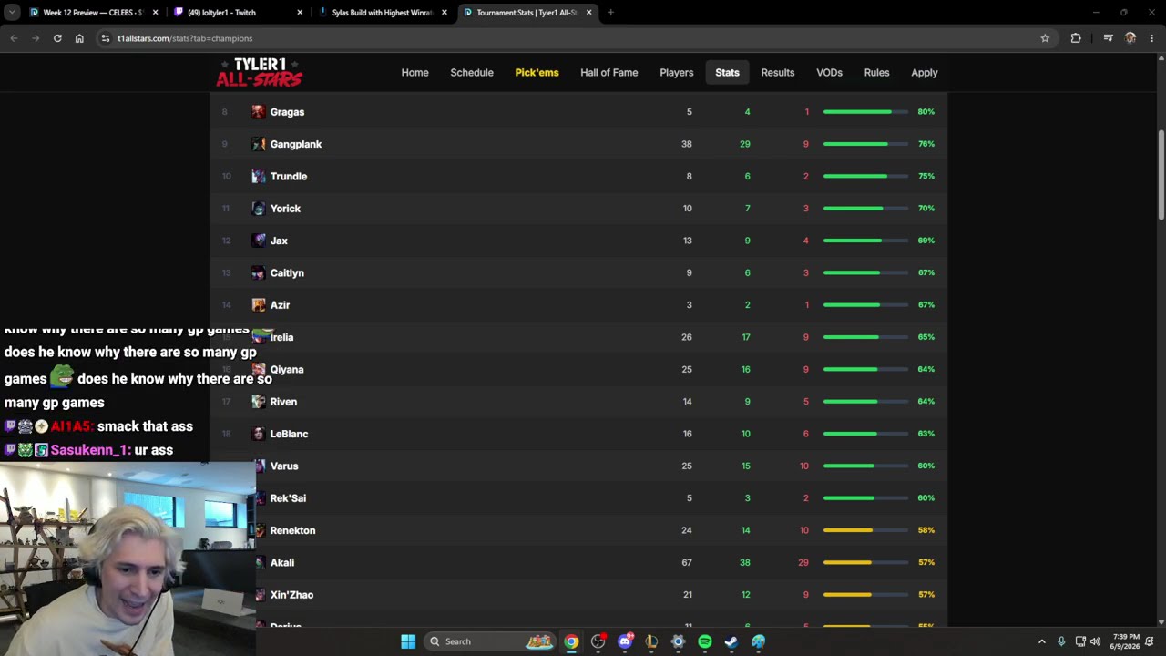
Task: Open the OBS icon on the taskbar
Action: coord(598,641)
